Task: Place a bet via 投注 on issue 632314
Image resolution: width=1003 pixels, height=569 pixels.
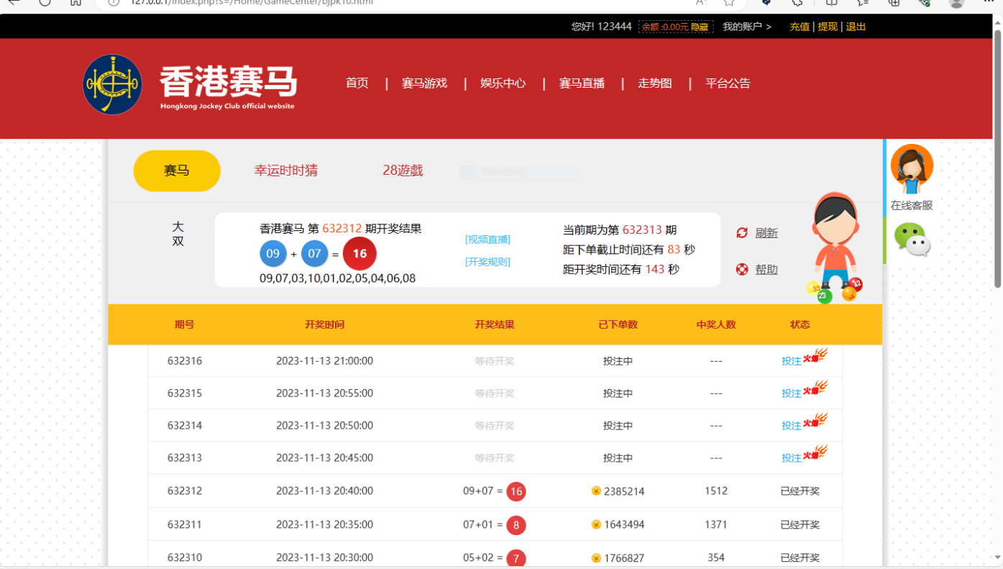Action: [x=792, y=426]
